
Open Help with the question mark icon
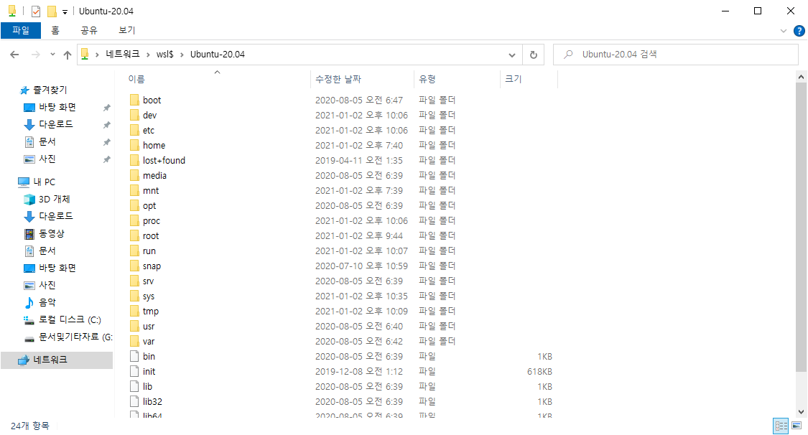tap(799, 31)
